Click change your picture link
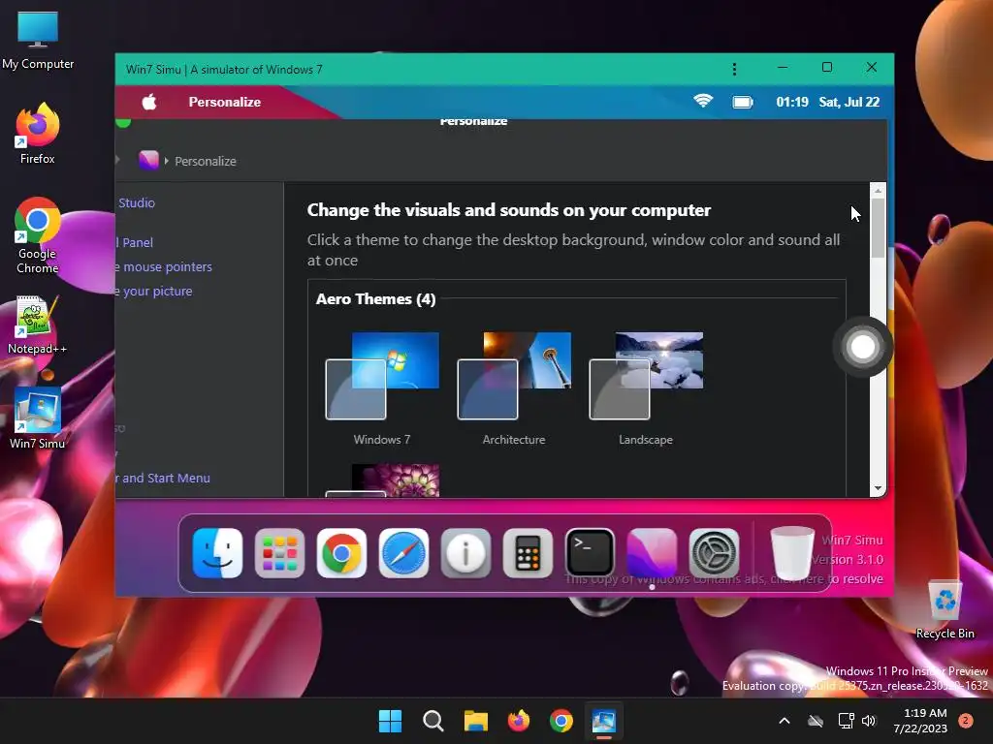This screenshot has height=744, width=993. (154, 291)
